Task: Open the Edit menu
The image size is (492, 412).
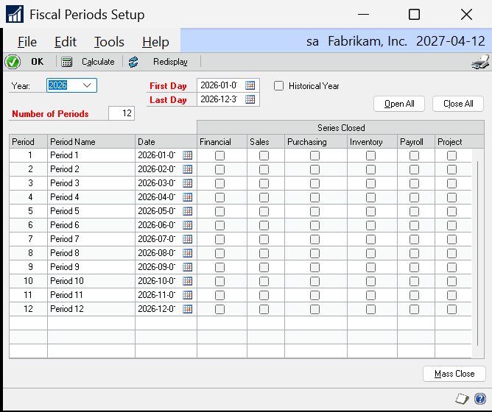Action: pyautogui.click(x=66, y=42)
